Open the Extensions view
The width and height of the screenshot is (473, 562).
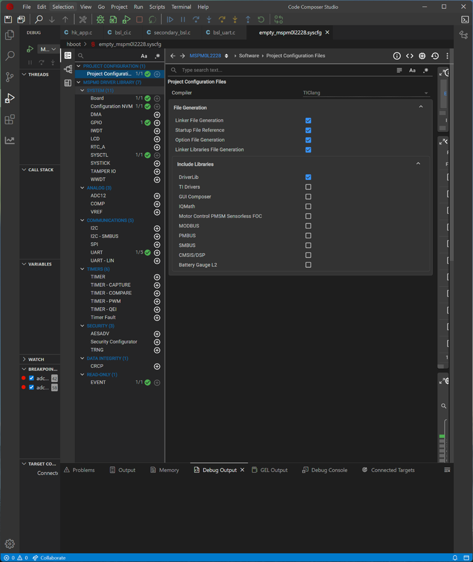(10, 119)
